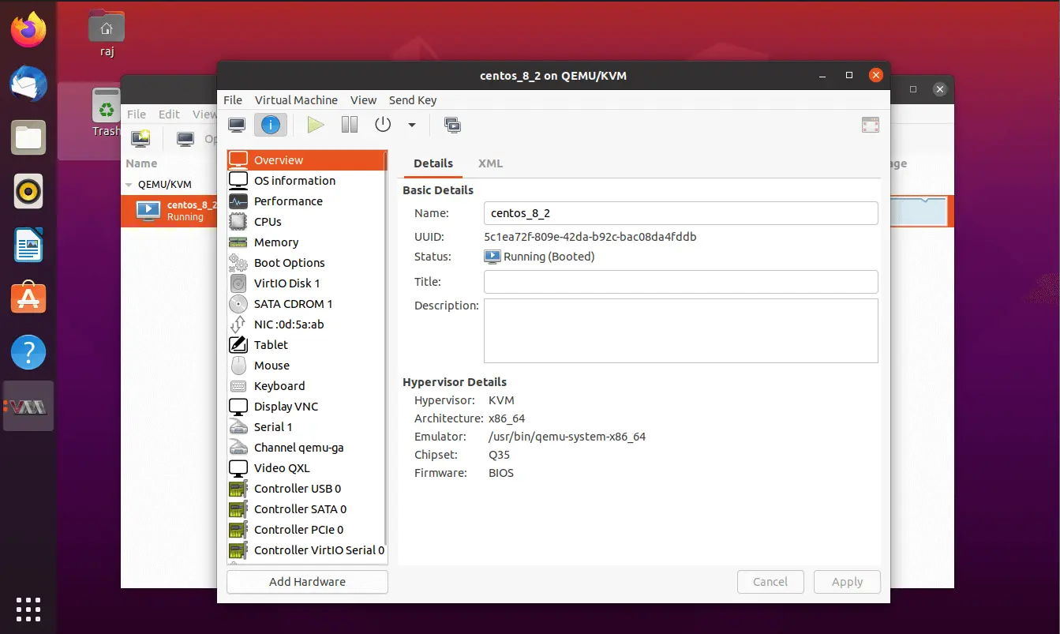Click the Open console icon in manager toolbar

coord(185,139)
